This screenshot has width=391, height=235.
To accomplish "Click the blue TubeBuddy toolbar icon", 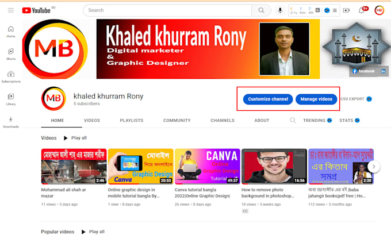I will [327, 10].
